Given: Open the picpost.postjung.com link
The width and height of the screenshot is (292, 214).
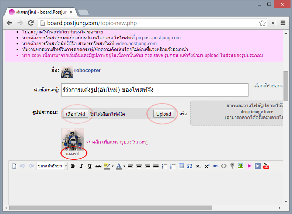Looking at the screenshot, I should pos(158,37).
